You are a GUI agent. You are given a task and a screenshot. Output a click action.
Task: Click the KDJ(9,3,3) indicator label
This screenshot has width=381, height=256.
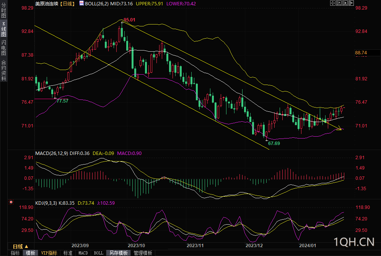coord(46,203)
